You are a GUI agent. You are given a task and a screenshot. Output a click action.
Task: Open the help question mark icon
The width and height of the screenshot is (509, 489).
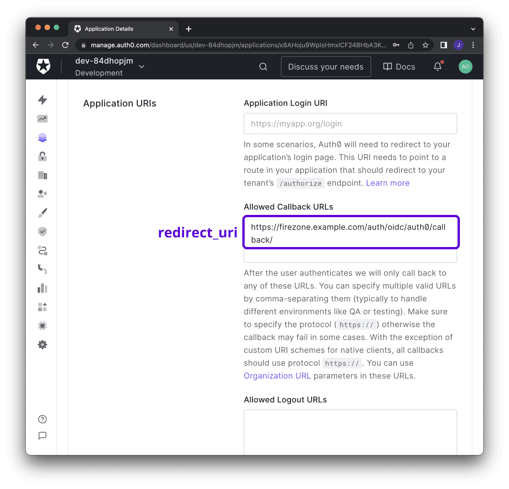point(42,419)
